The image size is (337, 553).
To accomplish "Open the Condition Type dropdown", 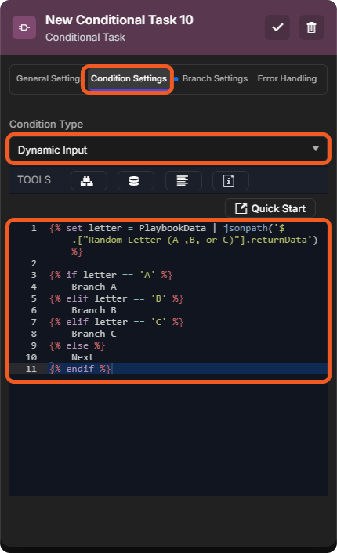I will tap(168, 150).
